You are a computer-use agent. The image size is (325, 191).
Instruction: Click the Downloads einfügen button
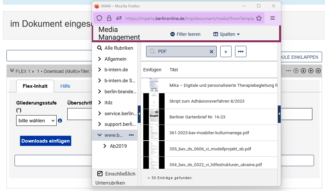click(45, 141)
